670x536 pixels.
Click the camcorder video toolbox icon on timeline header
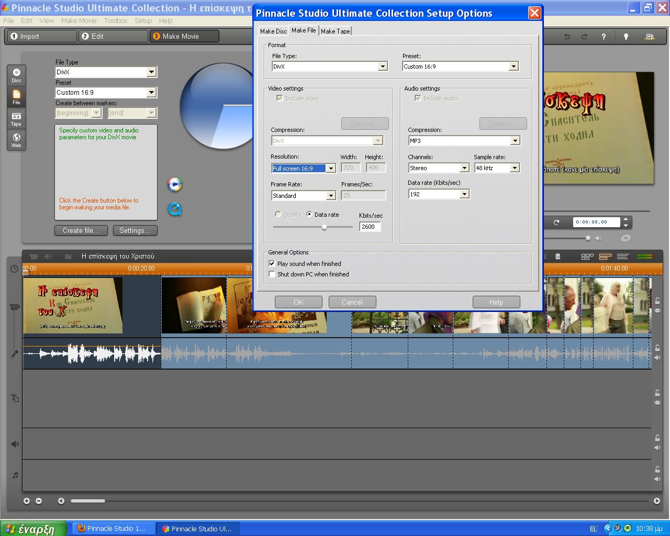click(34, 256)
